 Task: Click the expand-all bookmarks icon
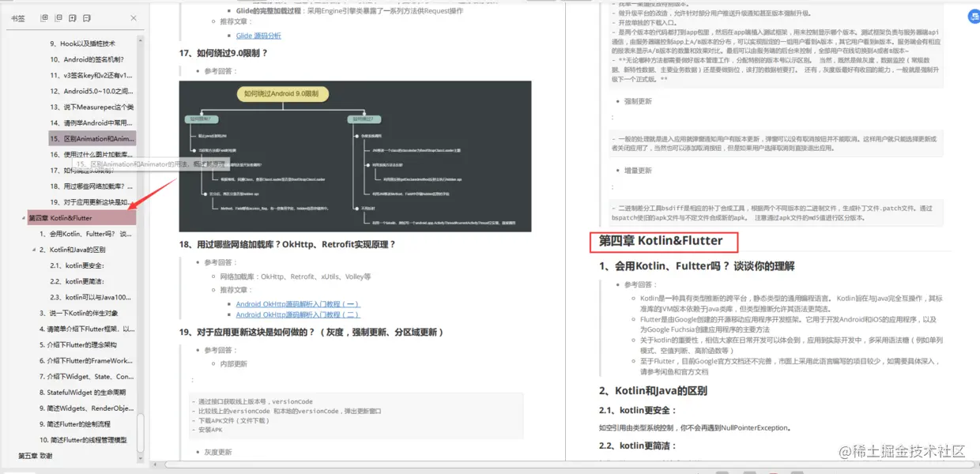pyautogui.click(x=44, y=17)
